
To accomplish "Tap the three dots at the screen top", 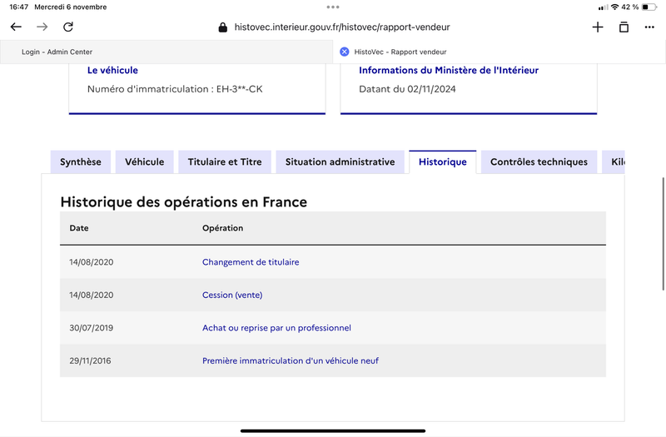I will point(333,7).
